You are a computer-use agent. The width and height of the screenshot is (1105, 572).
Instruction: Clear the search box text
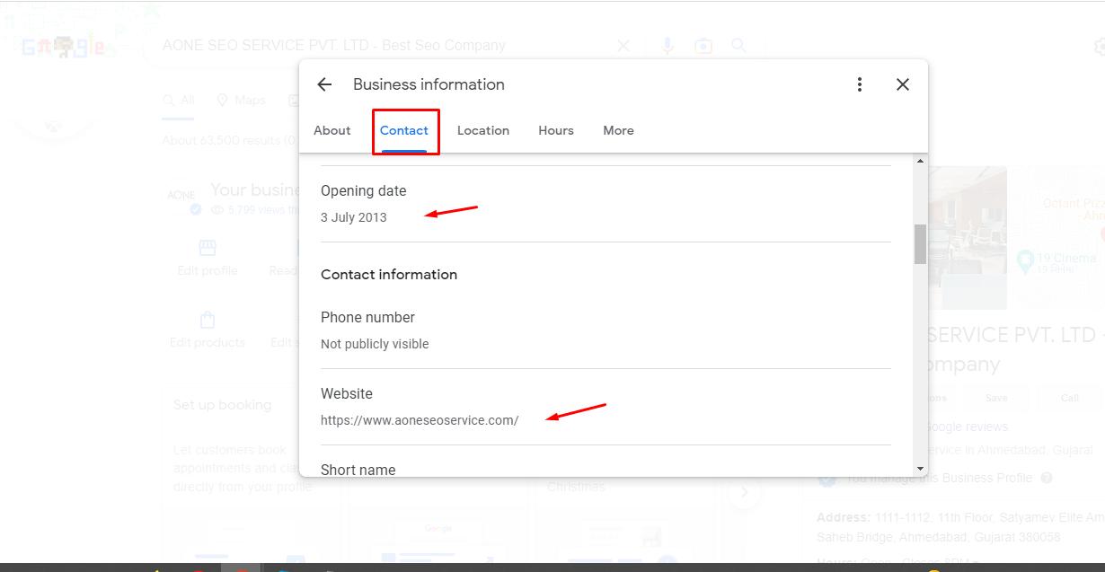(x=623, y=46)
